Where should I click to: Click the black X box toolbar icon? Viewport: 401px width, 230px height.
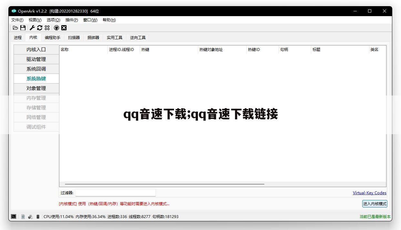64,28
